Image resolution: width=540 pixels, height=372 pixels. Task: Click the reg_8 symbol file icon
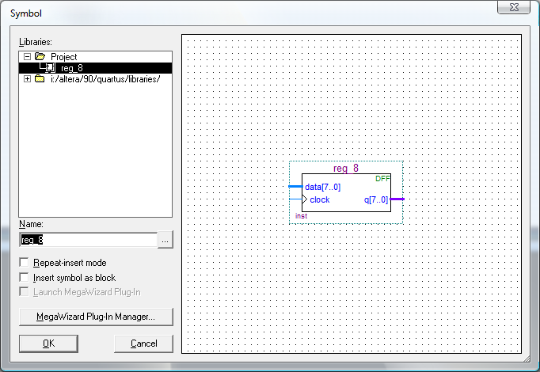coord(51,68)
